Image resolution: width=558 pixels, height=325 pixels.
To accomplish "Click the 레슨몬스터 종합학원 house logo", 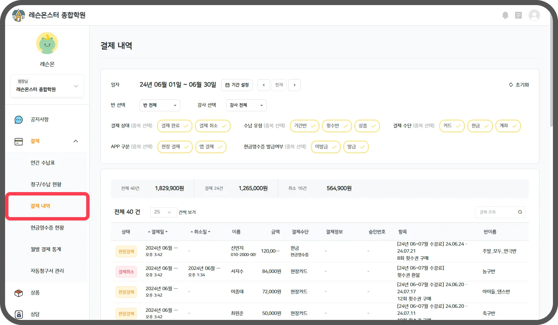I will click(19, 15).
